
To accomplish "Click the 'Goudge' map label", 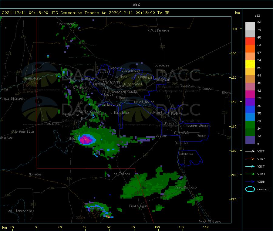I will tap(133, 92).
